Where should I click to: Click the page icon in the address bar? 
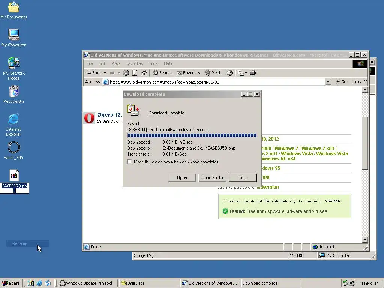click(105, 82)
